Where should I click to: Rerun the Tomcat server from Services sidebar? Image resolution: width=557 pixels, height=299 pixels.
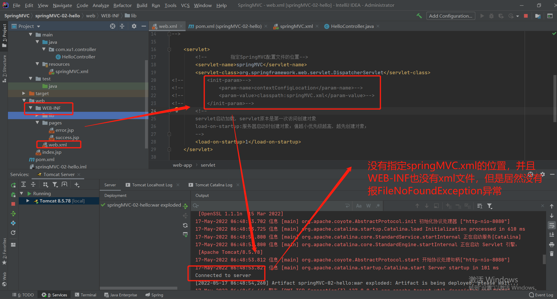tap(13, 185)
